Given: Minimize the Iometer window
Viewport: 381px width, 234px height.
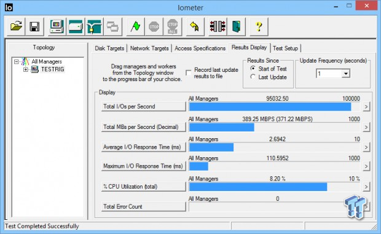Looking at the screenshot, I should [336, 6].
